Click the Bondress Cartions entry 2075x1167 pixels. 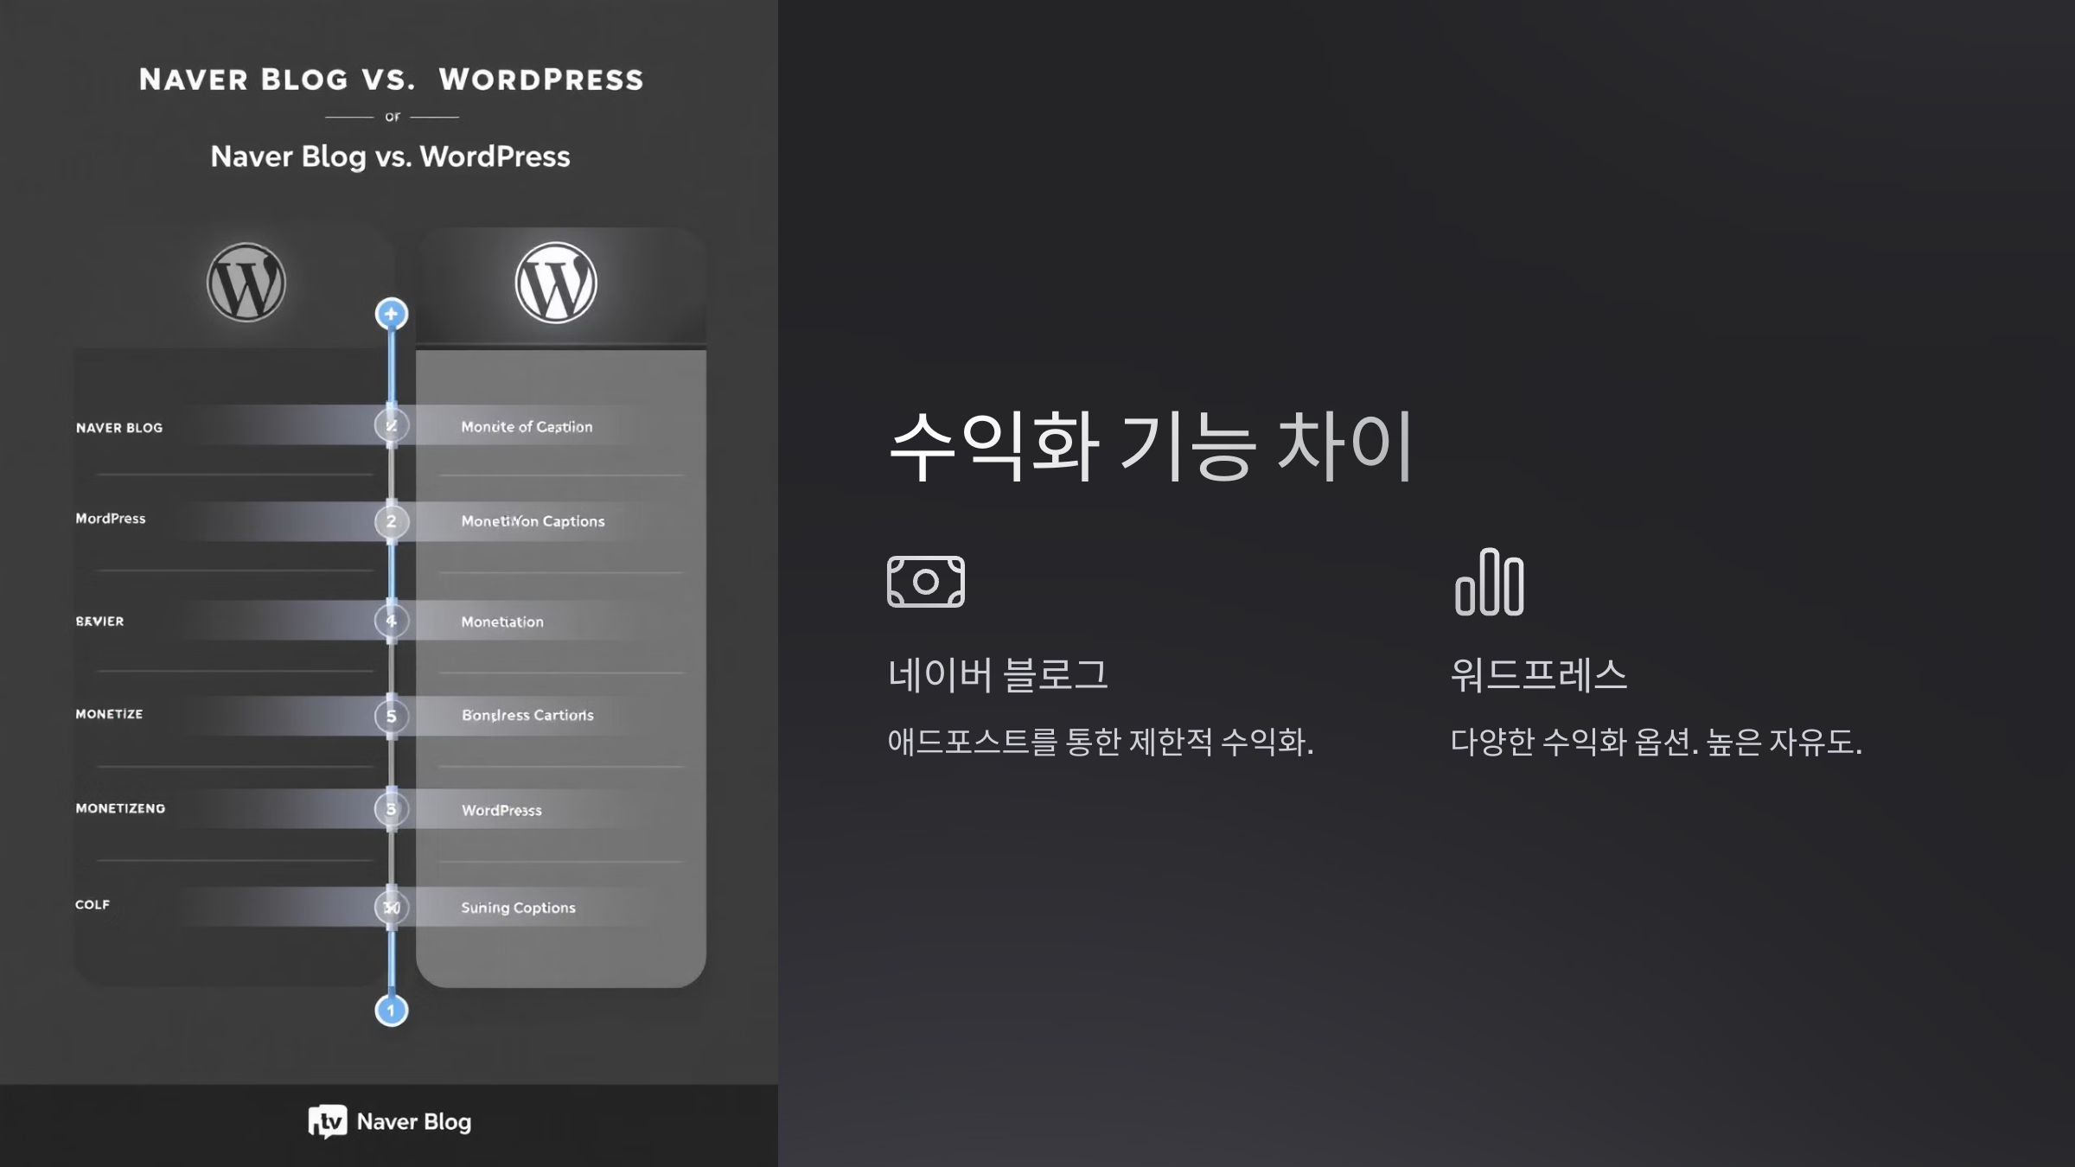point(527,715)
